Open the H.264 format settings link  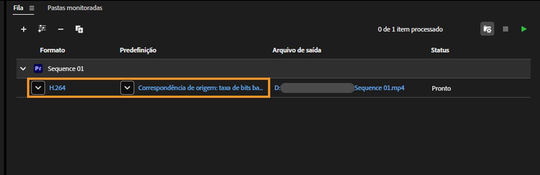(58, 88)
